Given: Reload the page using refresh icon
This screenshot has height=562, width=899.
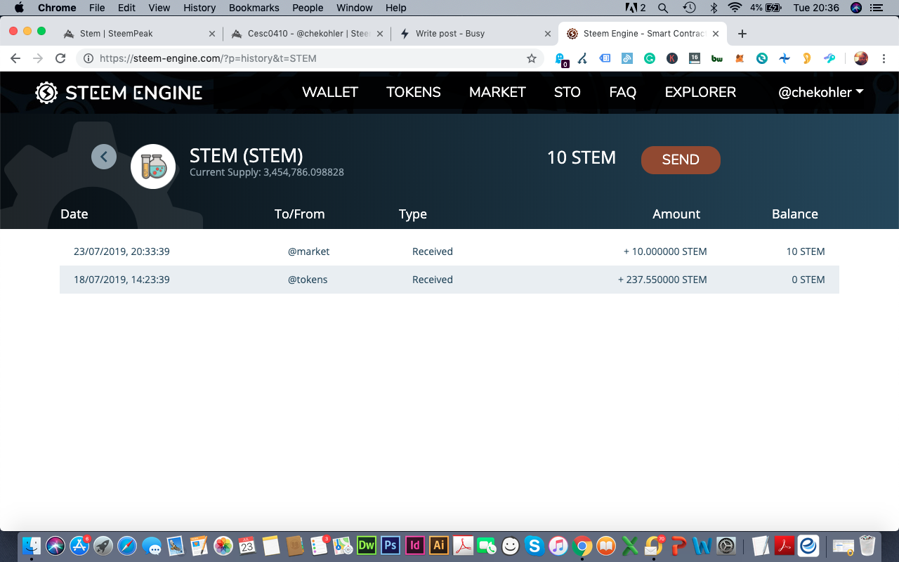Looking at the screenshot, I should pyautogui.click(x=60, y=59).
